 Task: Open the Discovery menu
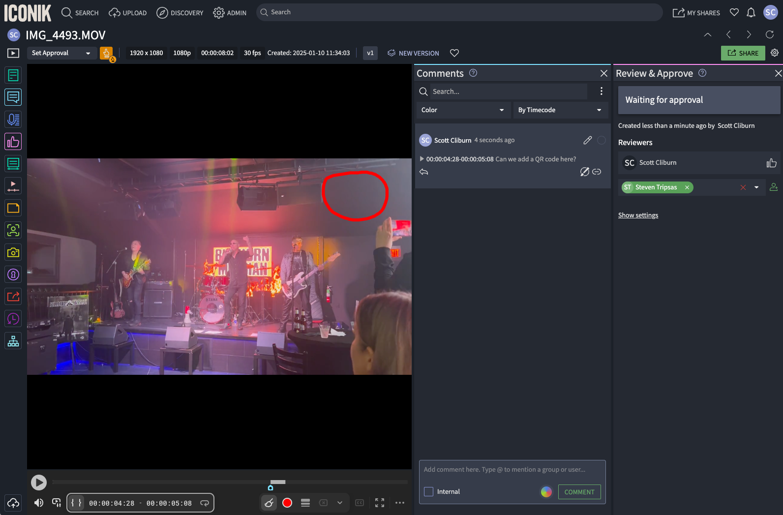[180, 13]
